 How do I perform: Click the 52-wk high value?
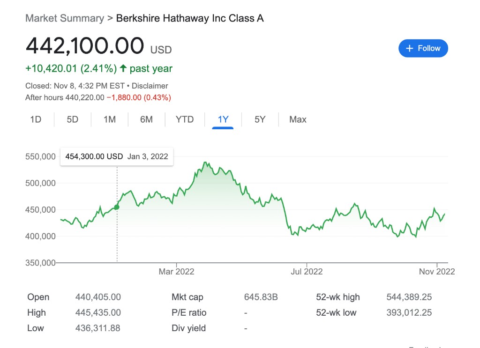pos(409,297)
